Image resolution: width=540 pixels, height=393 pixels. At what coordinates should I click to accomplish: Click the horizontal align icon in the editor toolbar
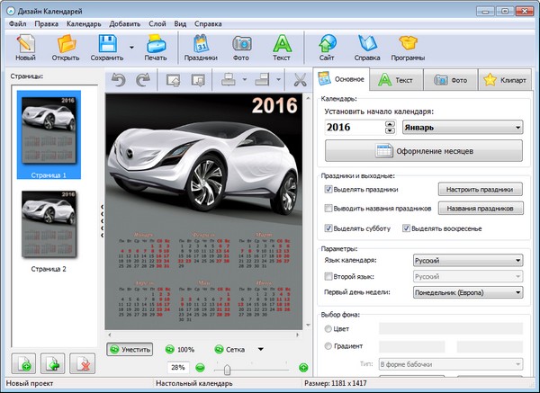click(x=229, y=80)
